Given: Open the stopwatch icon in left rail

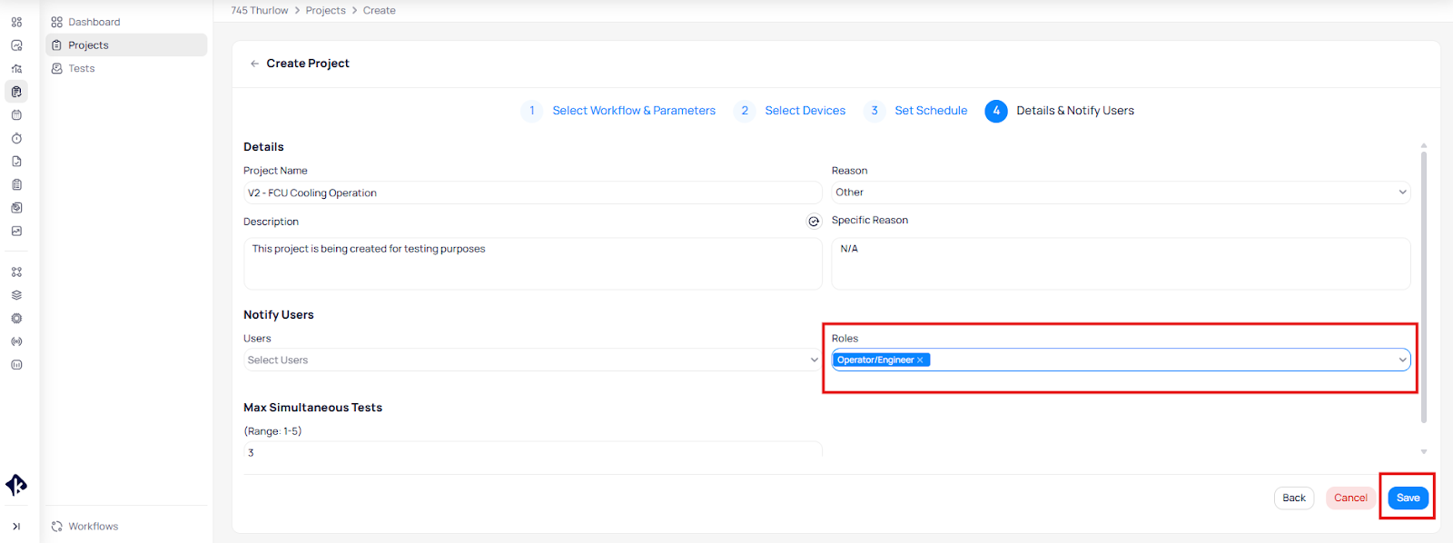Looking at the screenshot, I should coord(16,138).
